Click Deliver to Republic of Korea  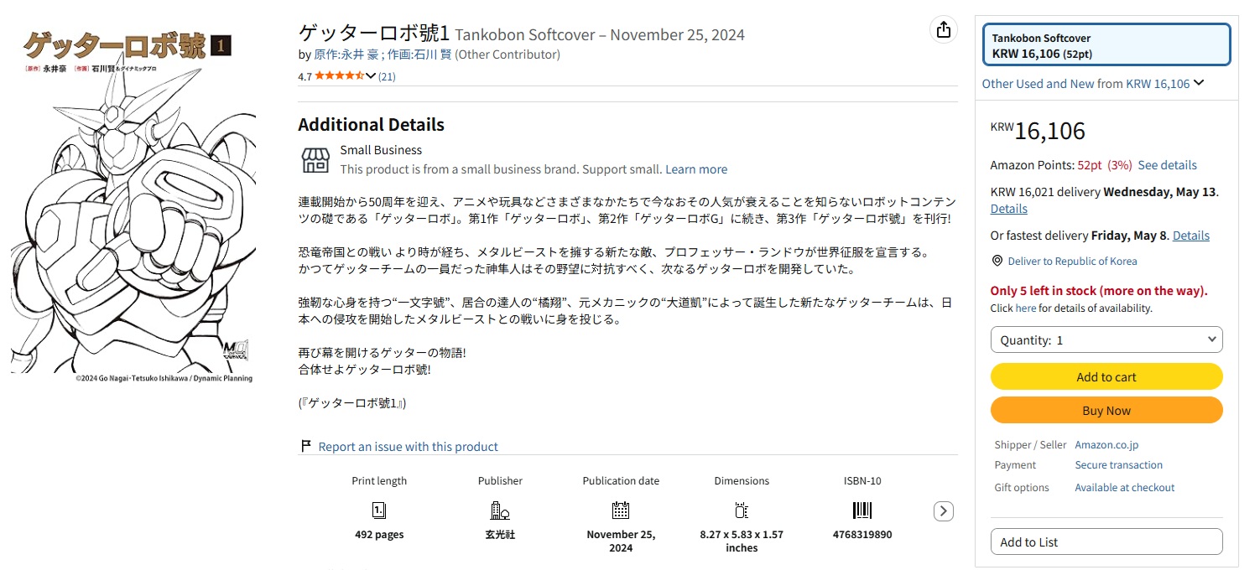pyautogui.click(x=1072, y=261)
